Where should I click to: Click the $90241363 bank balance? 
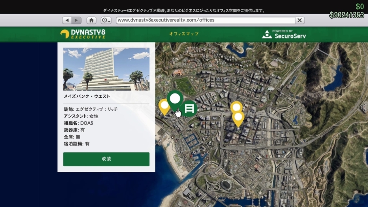(x=346, y=15)
